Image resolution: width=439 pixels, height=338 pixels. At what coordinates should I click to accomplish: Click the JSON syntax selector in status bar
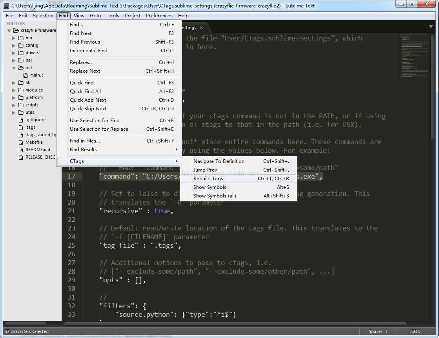coord(415,332)
